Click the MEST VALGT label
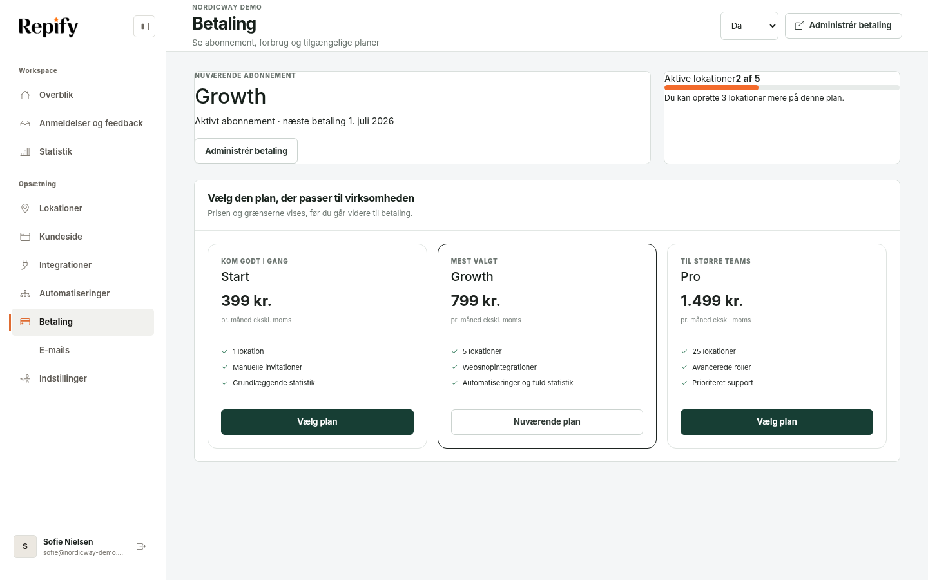Screen dimensions: 928x580 474,261
